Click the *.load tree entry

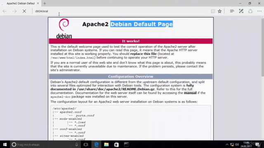pyautogui.click(x=80, y=123)
